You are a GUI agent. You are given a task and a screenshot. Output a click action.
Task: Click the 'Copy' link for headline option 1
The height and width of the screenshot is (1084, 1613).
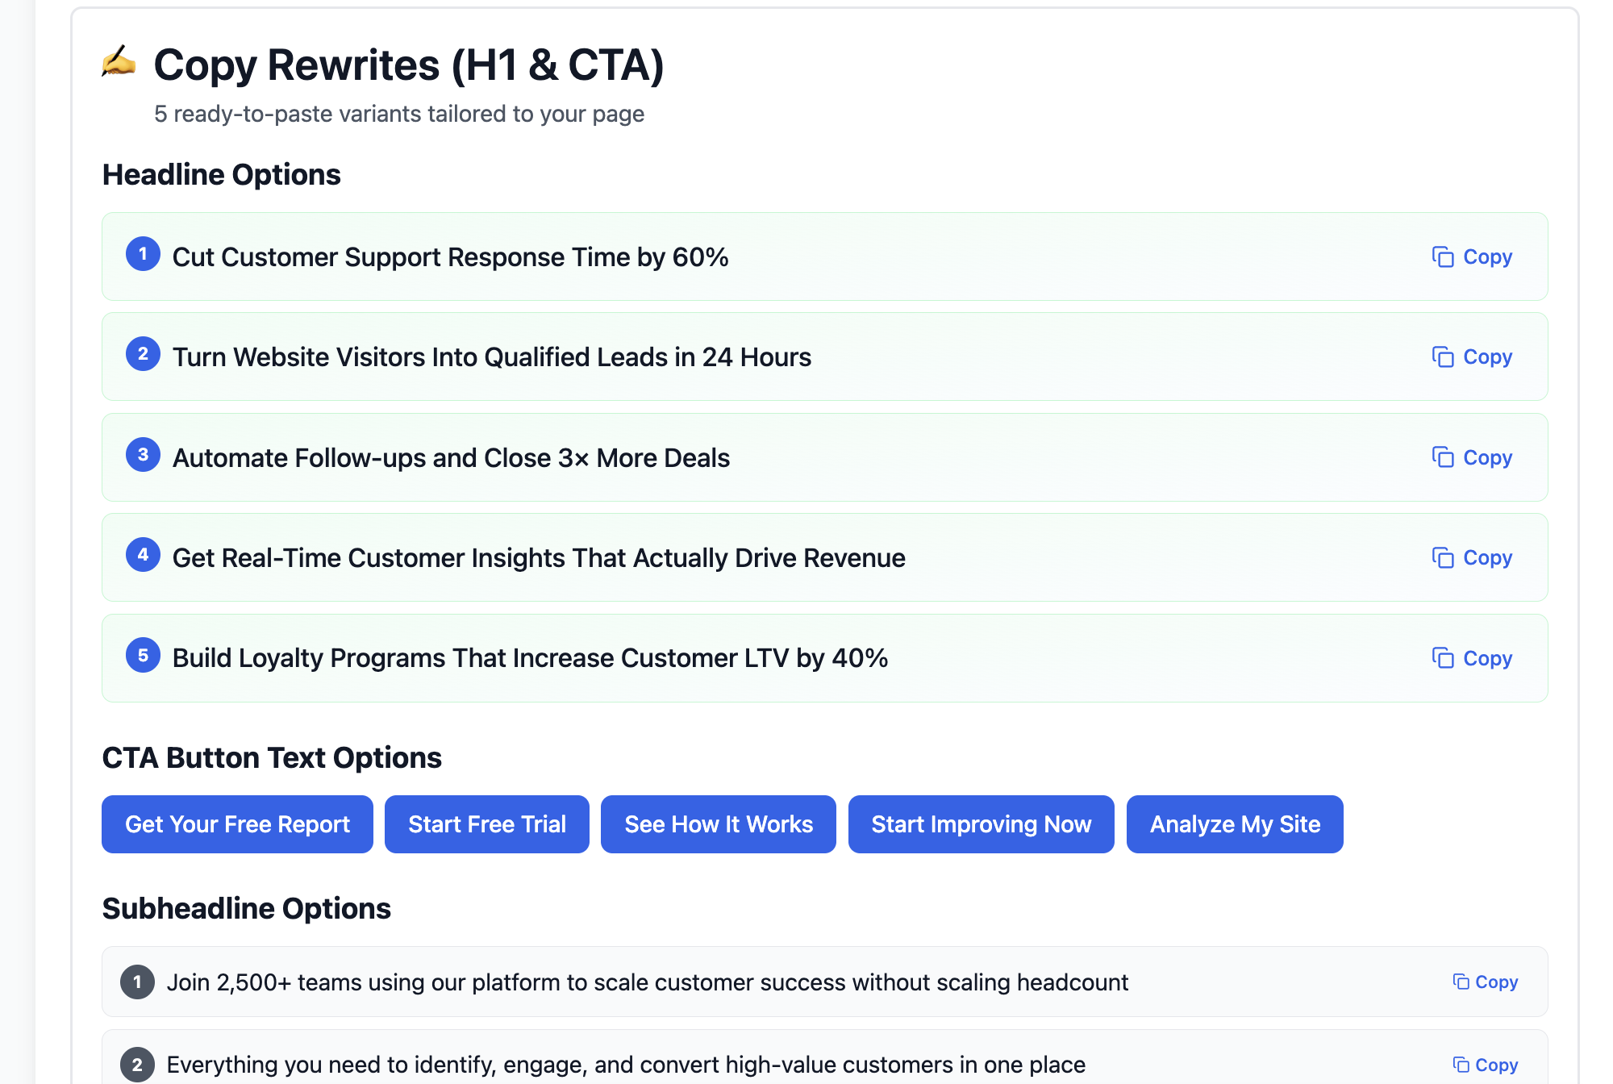pyautogui.click(x=1488, y=256)
